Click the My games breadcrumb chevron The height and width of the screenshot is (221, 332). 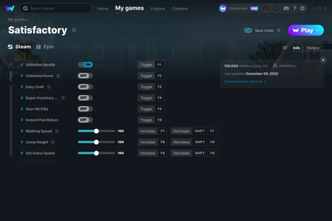28,20
